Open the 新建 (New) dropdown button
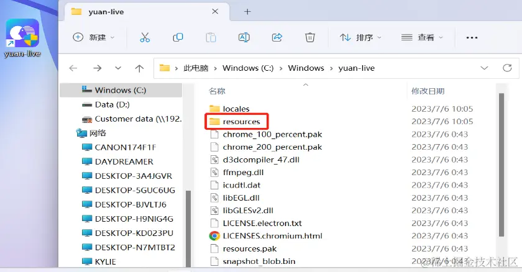 click(94, 37)
